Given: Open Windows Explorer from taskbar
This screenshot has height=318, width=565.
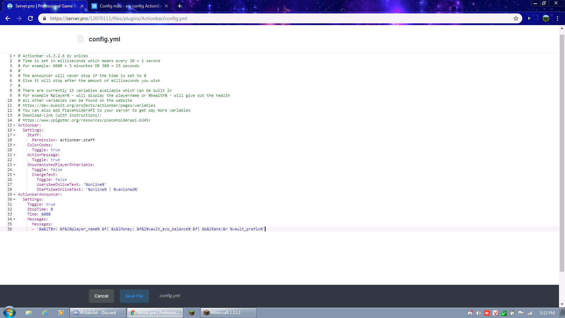Looking at the screenshot, I should coord(29,313).
